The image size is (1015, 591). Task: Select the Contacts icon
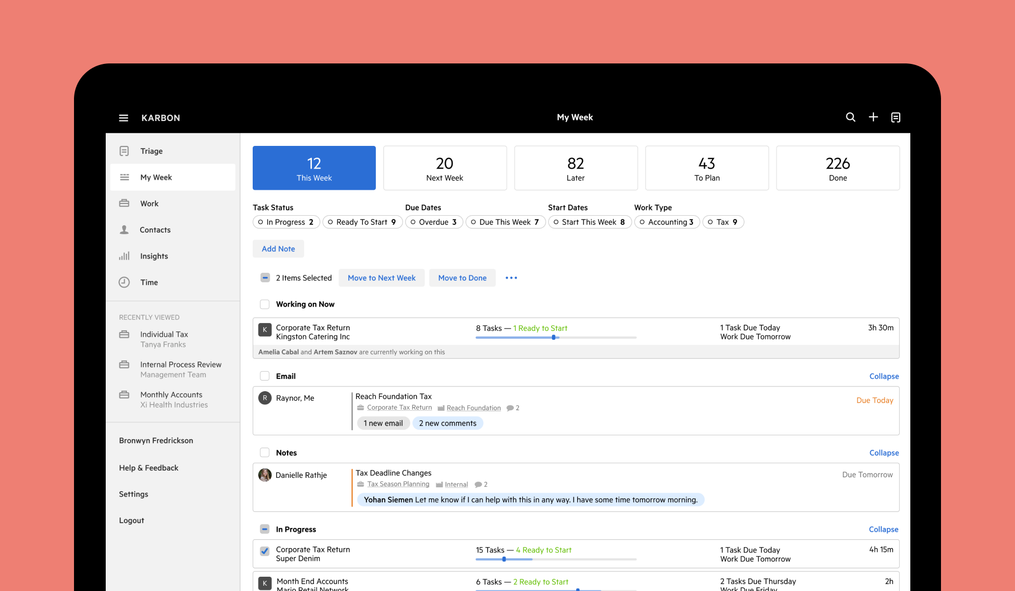coord(124,229)
